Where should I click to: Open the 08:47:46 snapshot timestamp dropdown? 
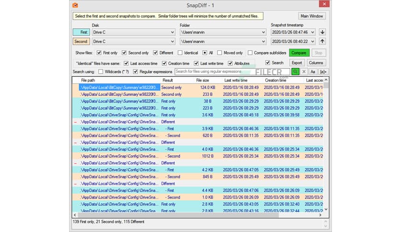point(313,33)
